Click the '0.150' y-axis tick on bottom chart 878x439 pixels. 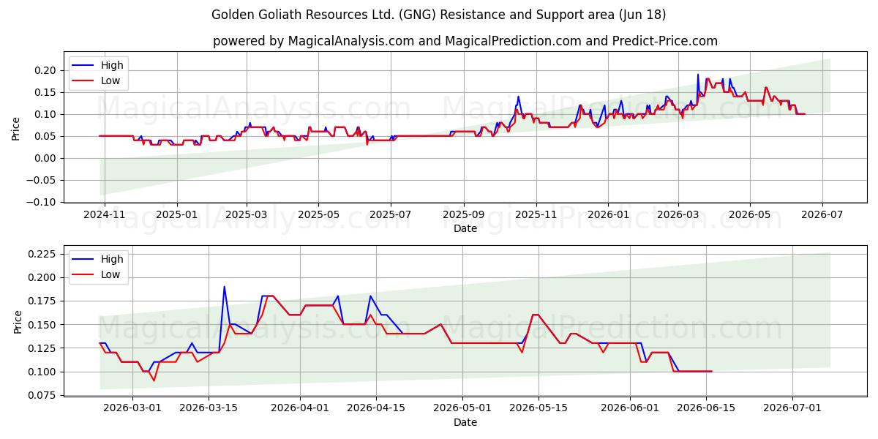[x=43, y=324]
